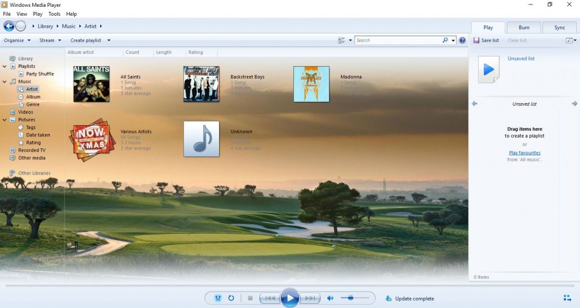Click the Play favourites link

(524, 153)
